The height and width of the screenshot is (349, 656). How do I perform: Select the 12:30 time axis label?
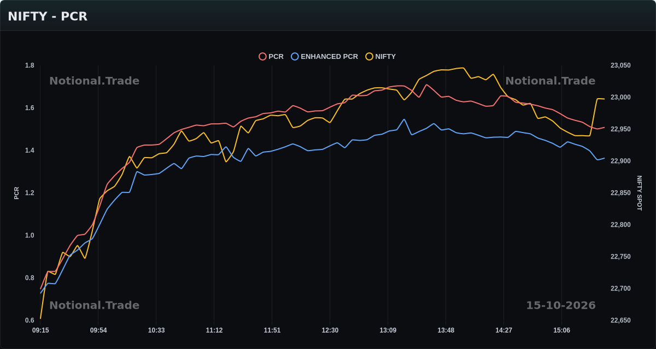click(x=330, y=330)
